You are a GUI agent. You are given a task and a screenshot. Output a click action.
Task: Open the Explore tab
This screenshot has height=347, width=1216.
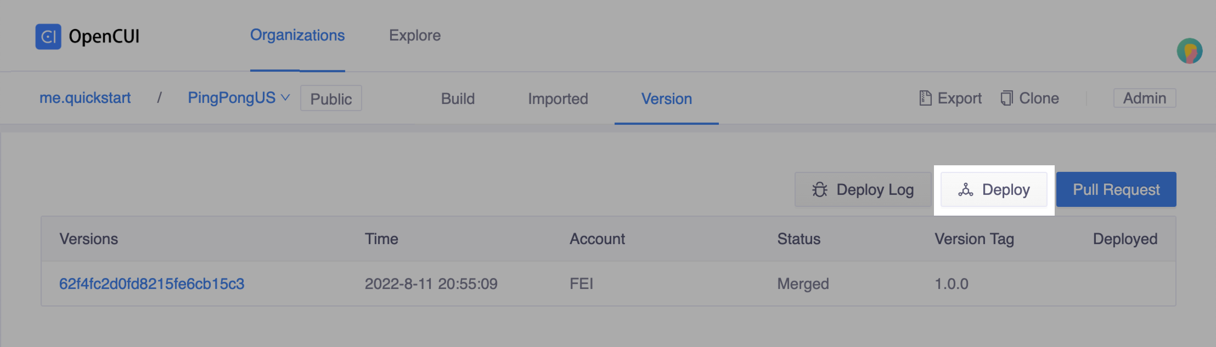pos(415,36)
